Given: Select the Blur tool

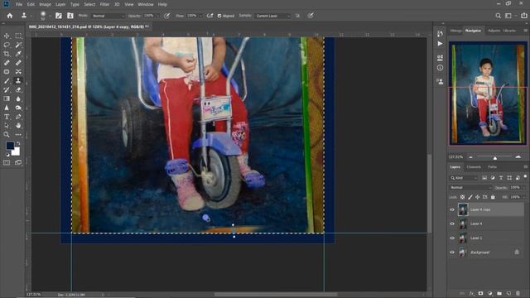Looking at the screenshot, I should (18, 99).
